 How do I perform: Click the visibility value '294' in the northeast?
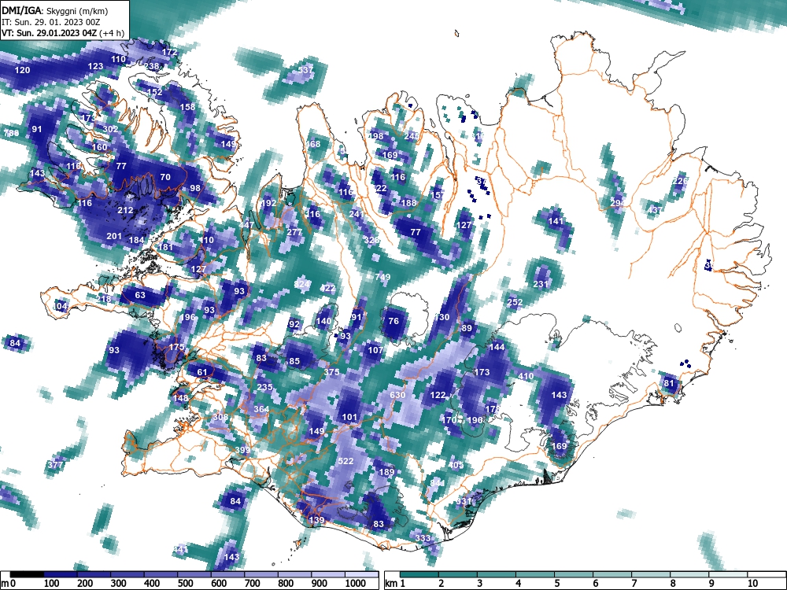click(x=618, y=203)
